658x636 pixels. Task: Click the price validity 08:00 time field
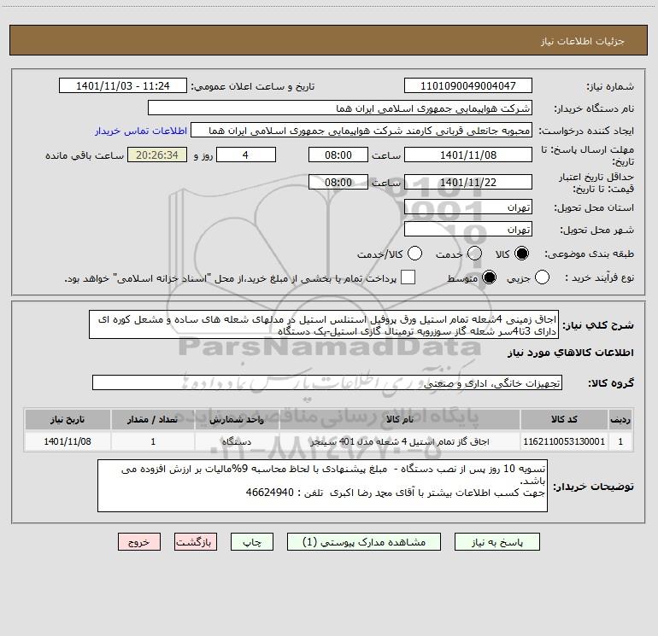point(338,182)
